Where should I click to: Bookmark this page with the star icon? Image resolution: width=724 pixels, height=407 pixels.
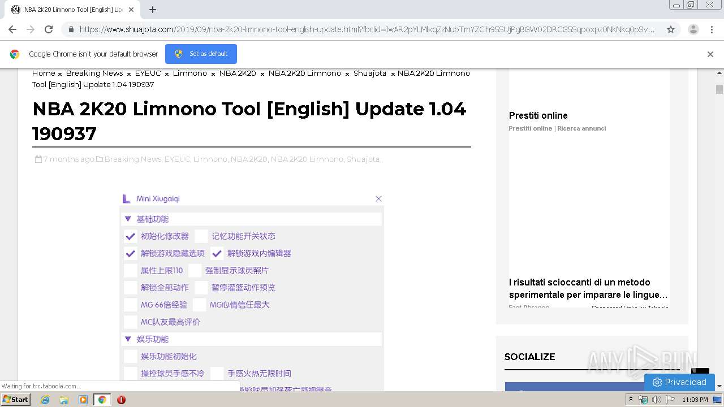[671, 29]
